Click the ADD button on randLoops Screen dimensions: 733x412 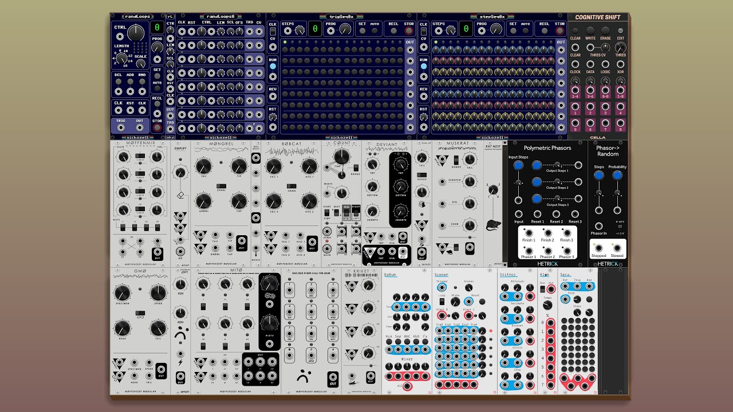click(x=130, y=81)
